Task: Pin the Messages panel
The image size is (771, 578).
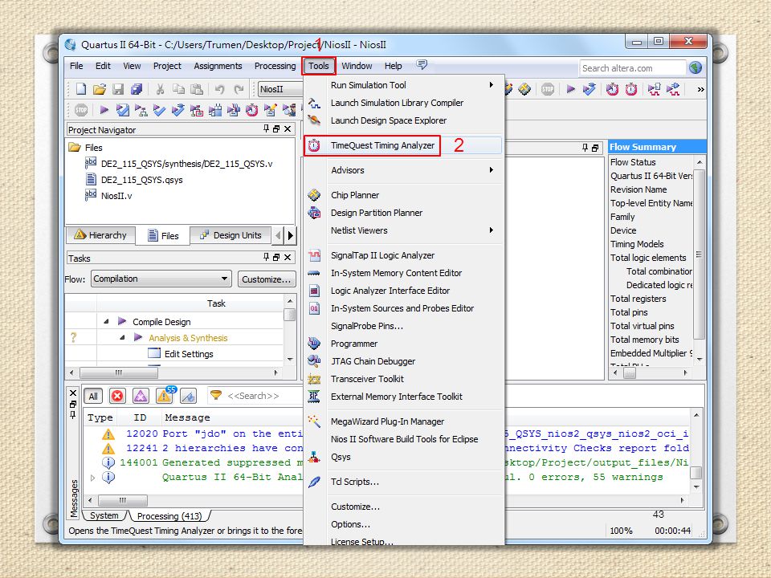Action: tap(73, 415)
